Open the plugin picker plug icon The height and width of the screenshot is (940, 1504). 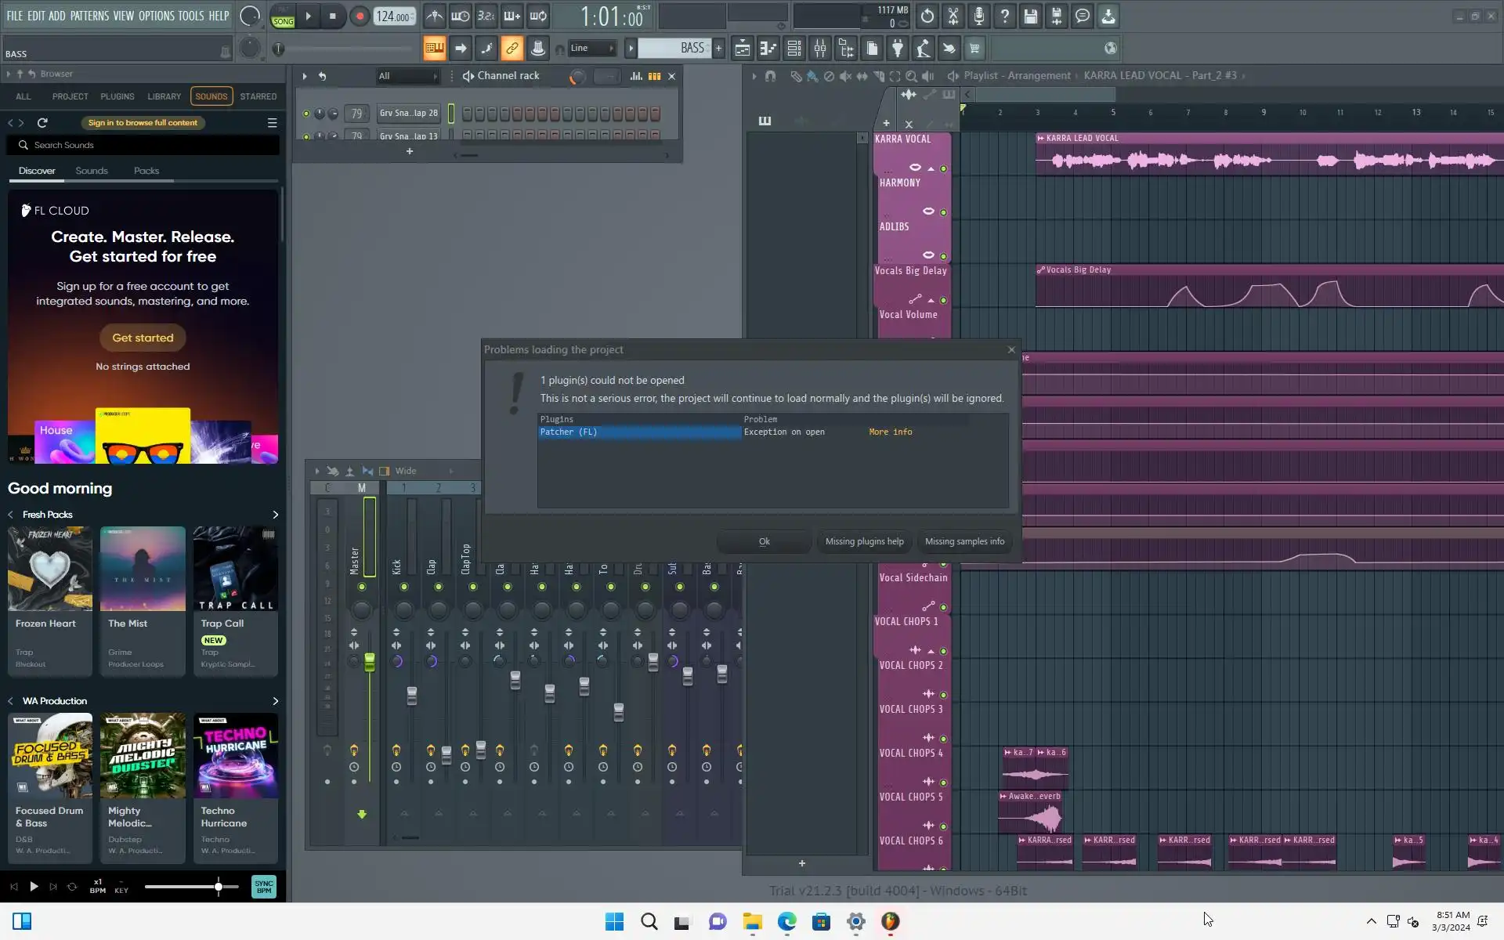[898, 49]
